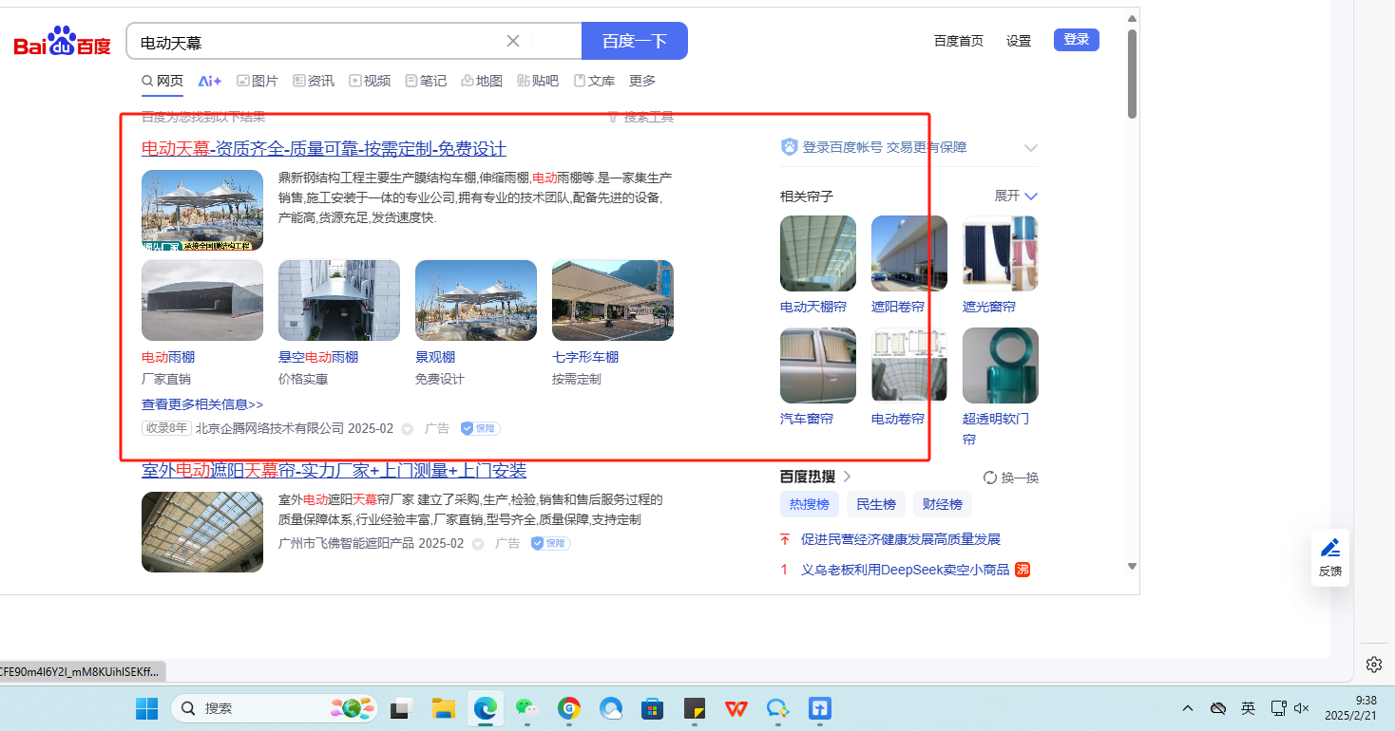This screenshot has height=731, width=1395.
Task: Show hidden tray icons with the chevron
Action: point(1188,708)
